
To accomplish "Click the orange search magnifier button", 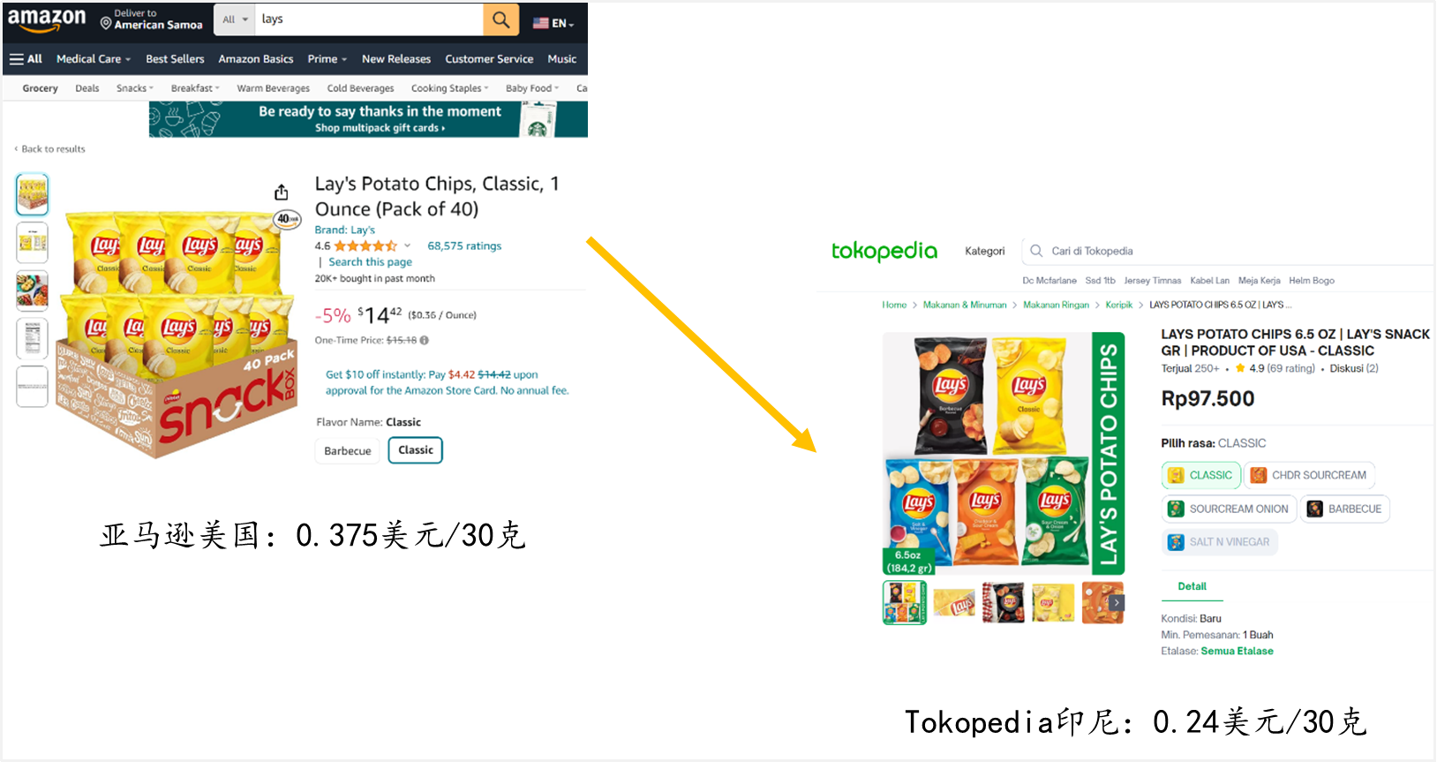I will coord(501,19).
